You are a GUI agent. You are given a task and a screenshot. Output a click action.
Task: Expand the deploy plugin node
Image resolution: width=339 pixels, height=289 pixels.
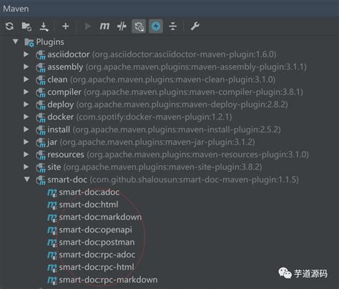(x=26, y=104)
